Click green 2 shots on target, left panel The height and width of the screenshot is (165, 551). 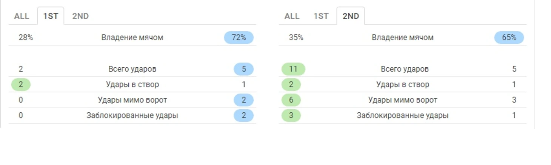[x=21, y=85]
